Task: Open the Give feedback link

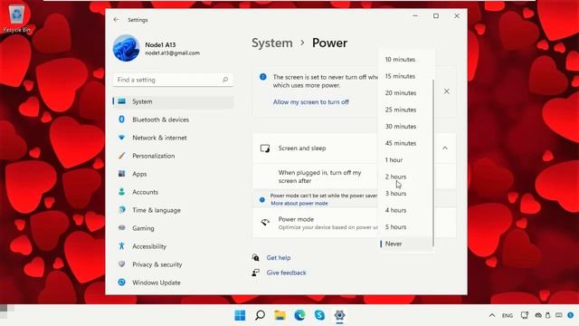Action: [x=286, y=273]
